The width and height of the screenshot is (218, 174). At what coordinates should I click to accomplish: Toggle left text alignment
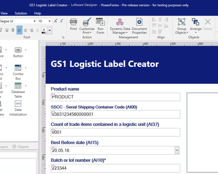19,30
